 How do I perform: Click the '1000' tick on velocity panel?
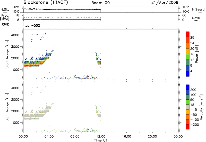point(15,123)
